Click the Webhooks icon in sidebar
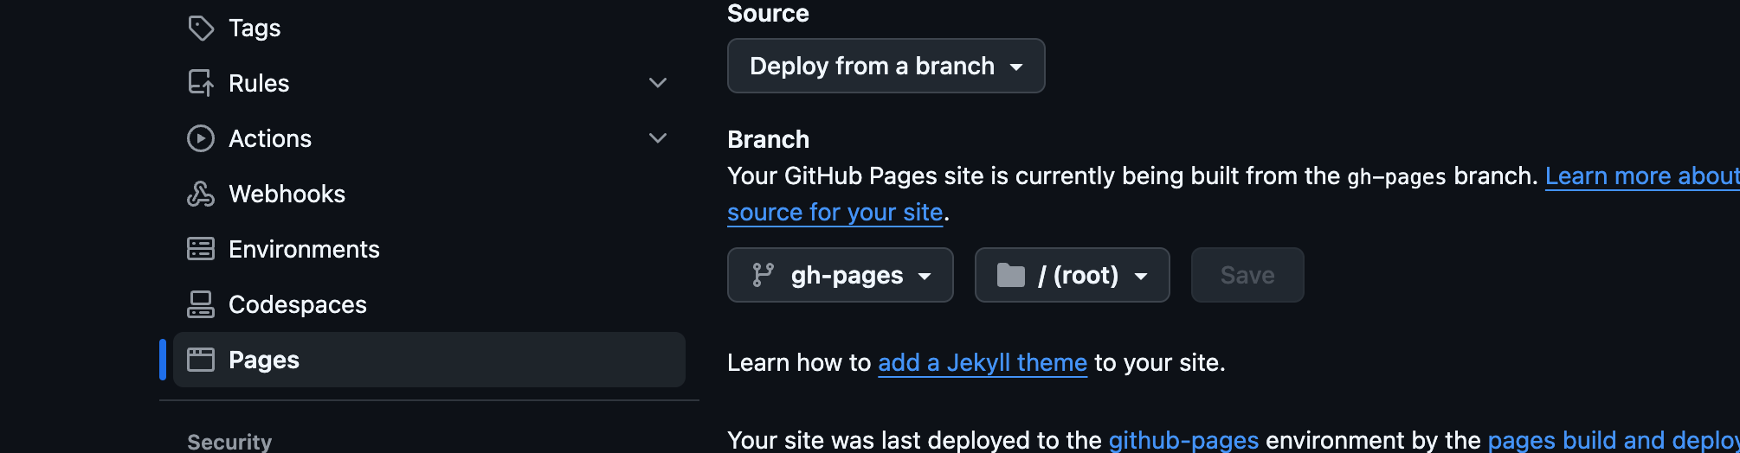This screenshot has height=453, width=1740. click(x=201, y=194)
